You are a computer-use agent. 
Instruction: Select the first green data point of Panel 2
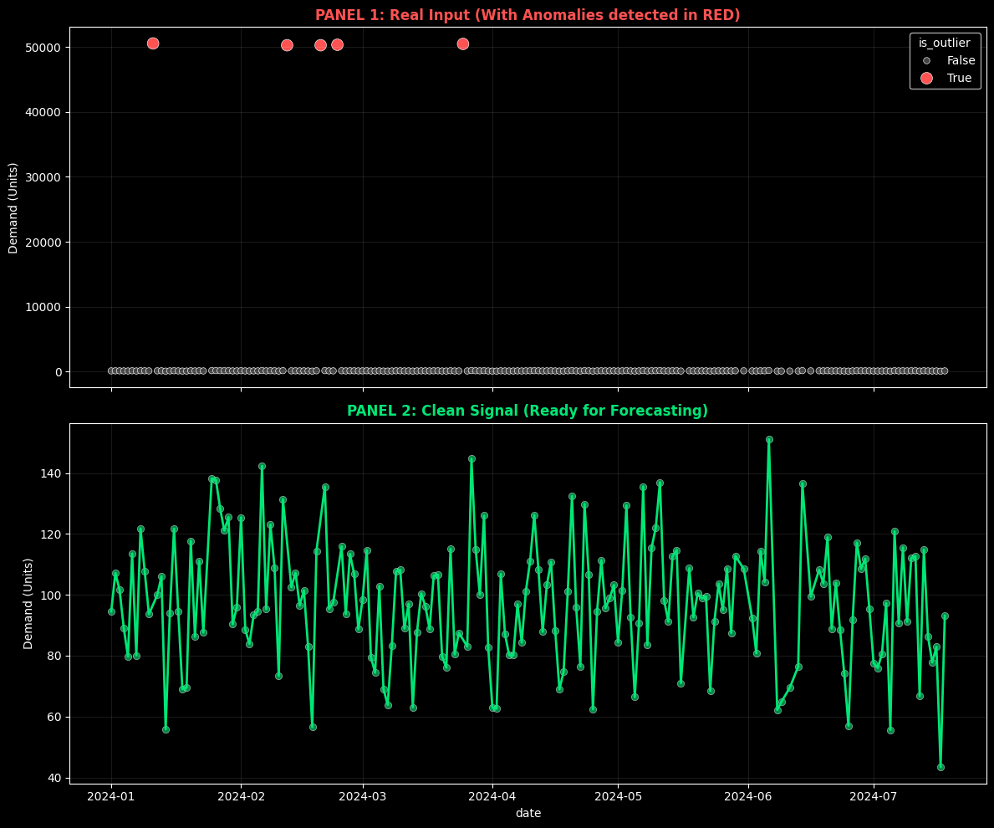(111, 611)
